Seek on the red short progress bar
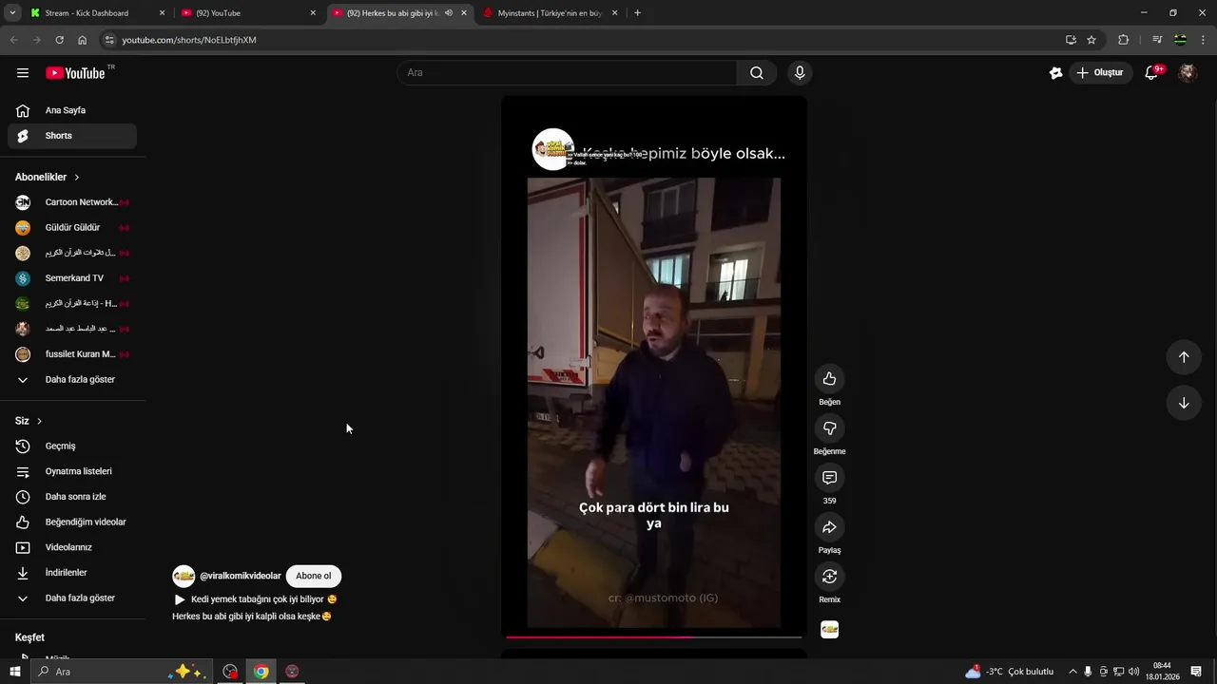1217x684 pixels. tap(654, 636)
